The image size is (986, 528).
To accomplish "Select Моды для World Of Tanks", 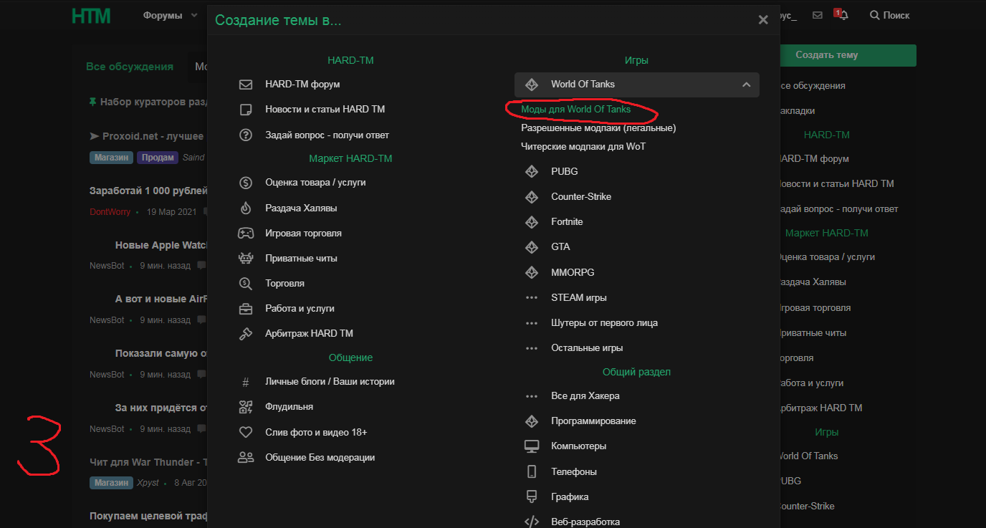I will pos(575,110).
